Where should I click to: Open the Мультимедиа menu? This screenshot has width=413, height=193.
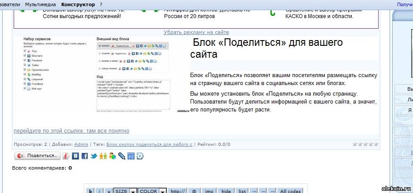click(41, 4)
